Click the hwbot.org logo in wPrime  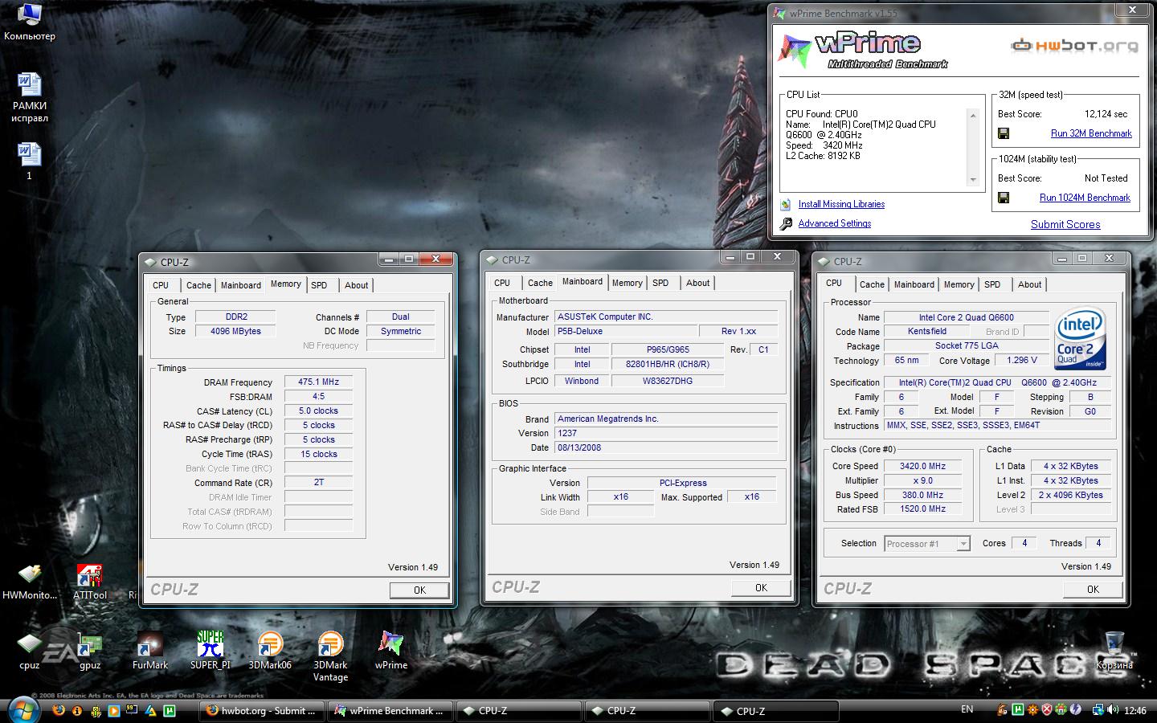(x=1074, y=46)
